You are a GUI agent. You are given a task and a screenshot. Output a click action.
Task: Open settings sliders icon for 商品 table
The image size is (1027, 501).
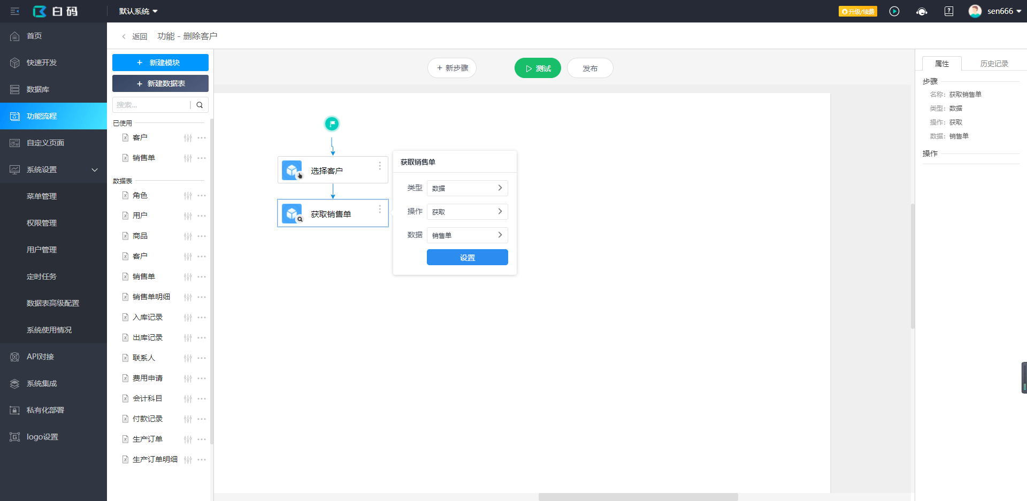pos(188,236)
